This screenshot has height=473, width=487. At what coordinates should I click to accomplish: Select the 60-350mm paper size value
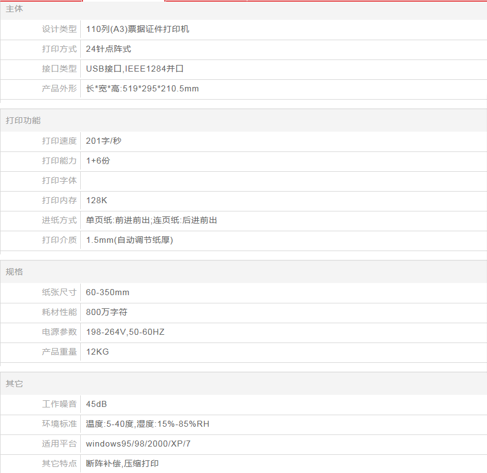[108, 292]
